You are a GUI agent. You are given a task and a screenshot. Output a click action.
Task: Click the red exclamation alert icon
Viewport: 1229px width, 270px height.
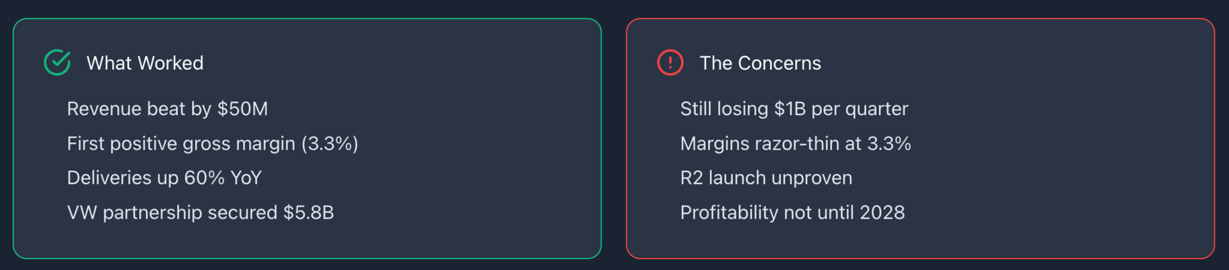coord(670,63)
